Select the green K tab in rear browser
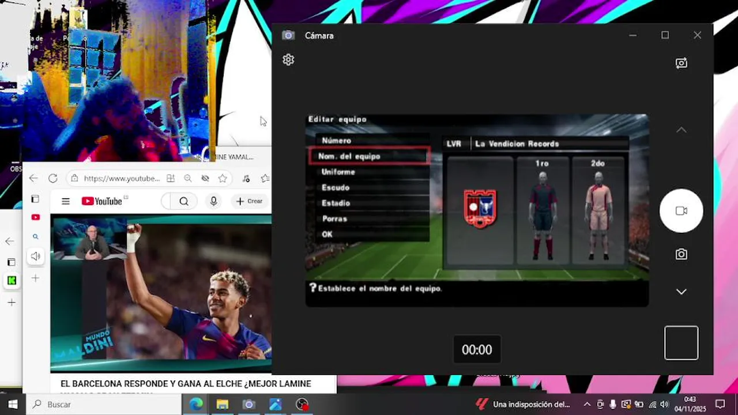Image resolution: width=738 pixels, height=415 pixels. [11, 281]
